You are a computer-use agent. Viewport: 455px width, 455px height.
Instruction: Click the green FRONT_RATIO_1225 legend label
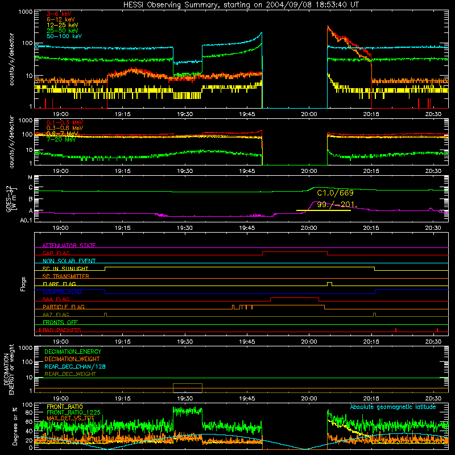(73, 412)
